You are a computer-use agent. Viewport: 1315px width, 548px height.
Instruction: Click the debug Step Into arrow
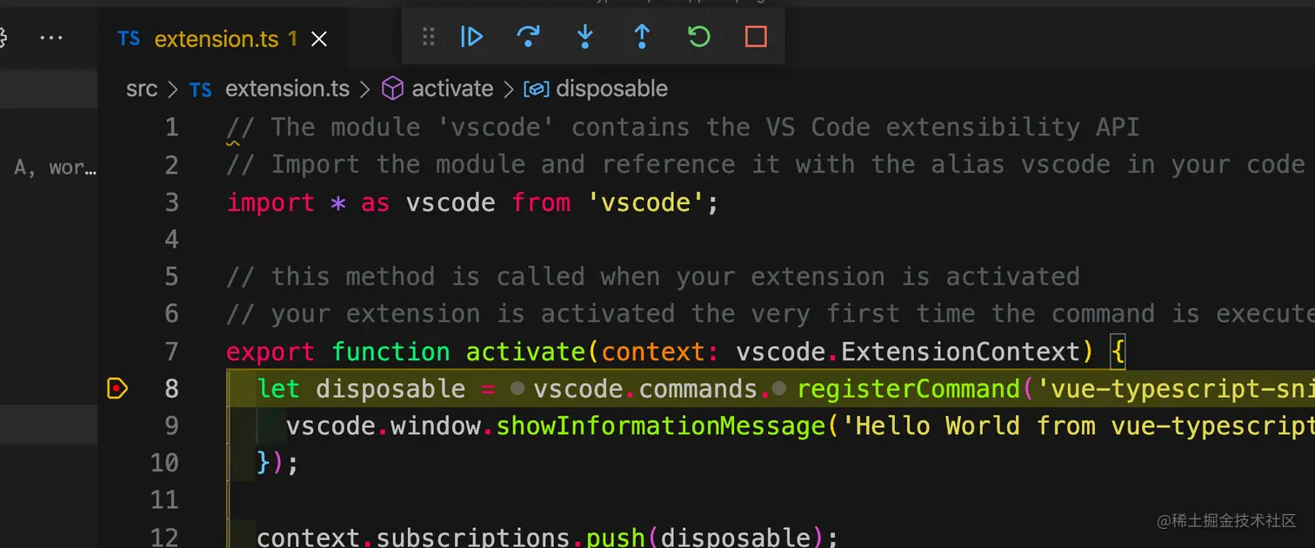(x=585, y=36)
